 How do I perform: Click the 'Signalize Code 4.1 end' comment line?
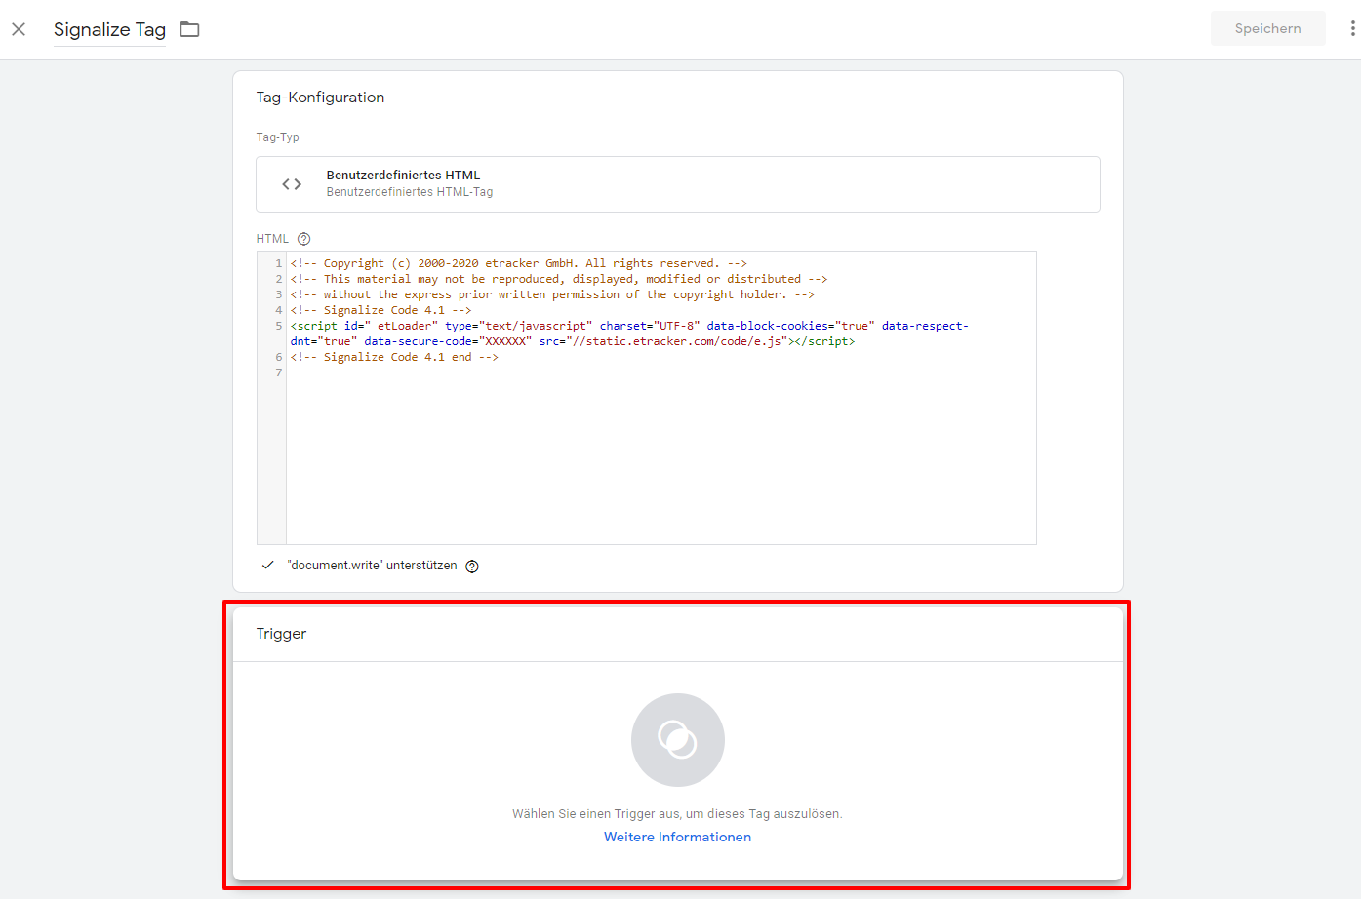tap(394, 357)
